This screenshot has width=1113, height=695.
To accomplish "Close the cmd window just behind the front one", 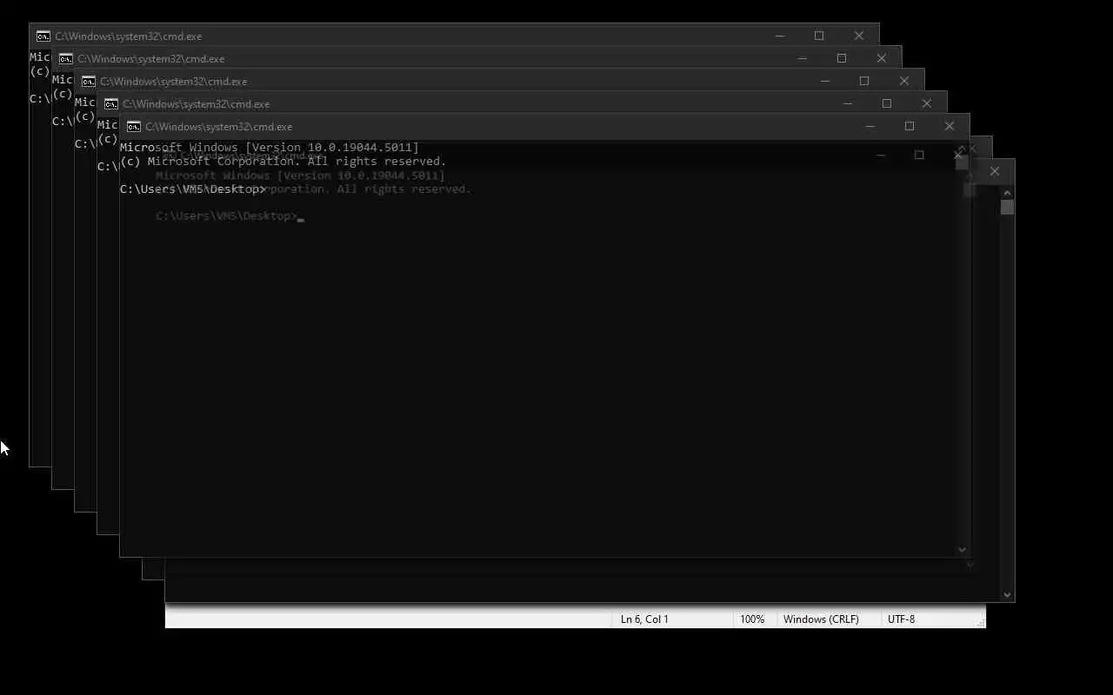I will (927, 104).
